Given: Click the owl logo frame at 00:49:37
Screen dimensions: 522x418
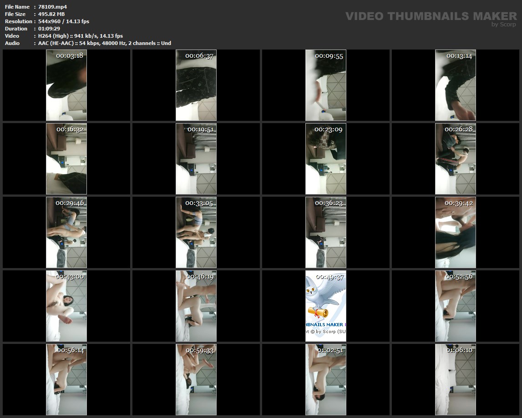Looking at the screenshot, I should 326,306.
